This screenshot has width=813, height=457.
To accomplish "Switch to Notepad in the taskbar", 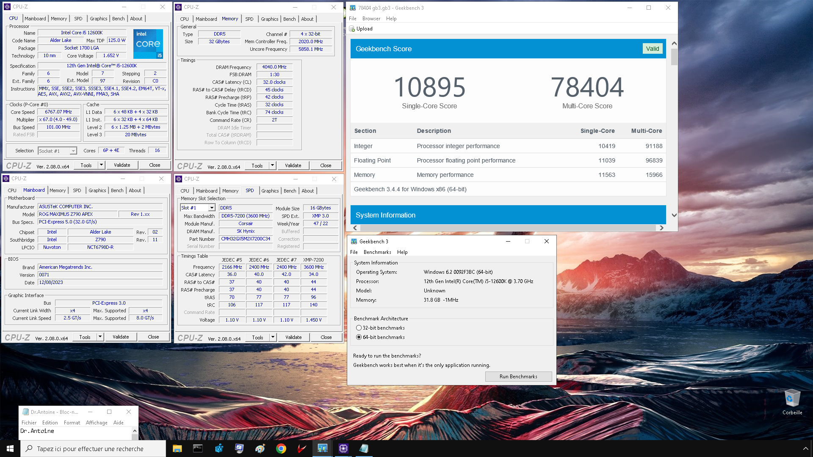I will click(x=364, y=449).
